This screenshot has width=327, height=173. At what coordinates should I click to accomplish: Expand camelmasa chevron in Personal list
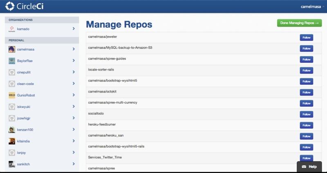click(74, 49)
